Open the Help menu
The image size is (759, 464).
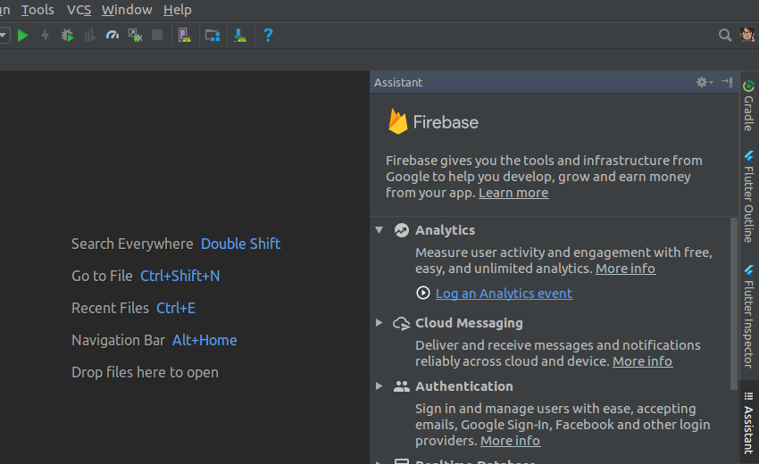(178, 10)
